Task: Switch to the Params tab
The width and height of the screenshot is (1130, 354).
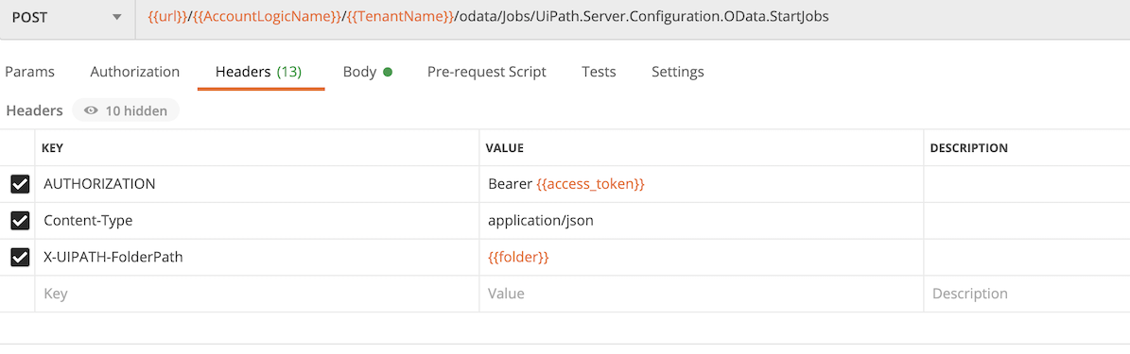Action: pos(29,72)
